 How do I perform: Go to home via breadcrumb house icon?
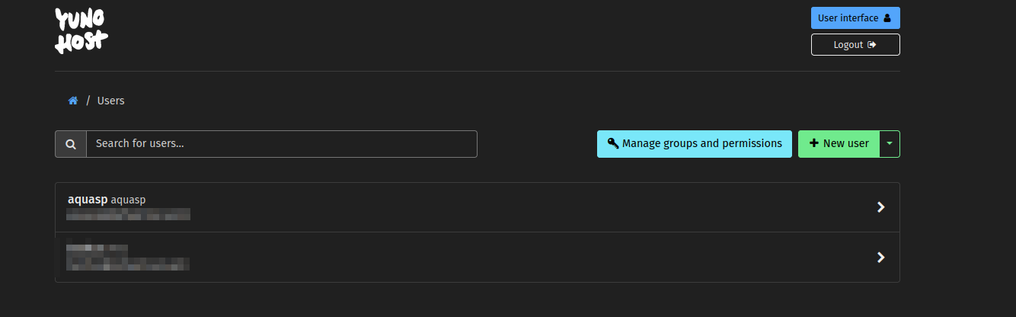[73, 101]
